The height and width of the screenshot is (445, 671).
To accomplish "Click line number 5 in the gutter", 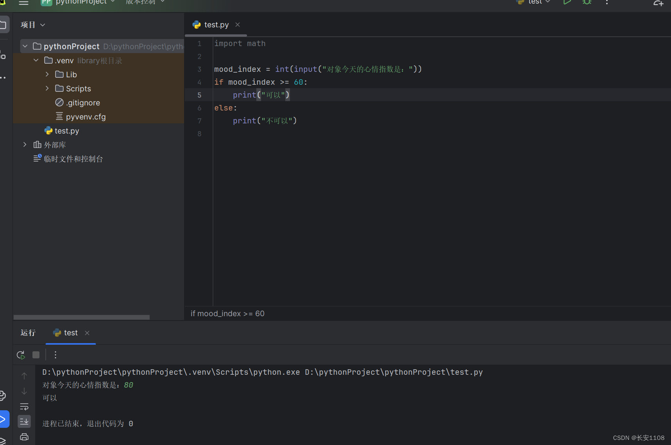I will 199,95.
